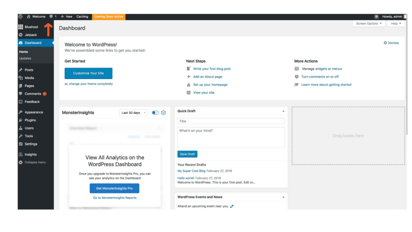Click the Appearance paintbrush icon
This screenshot has width=412, height=232.
pyautogui.click(x=21, y=112)
